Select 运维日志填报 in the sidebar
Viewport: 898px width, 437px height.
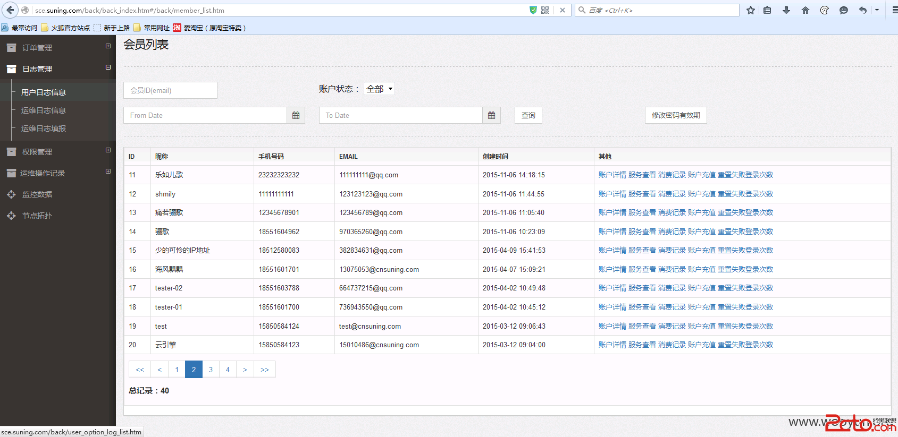pos(44,128)
